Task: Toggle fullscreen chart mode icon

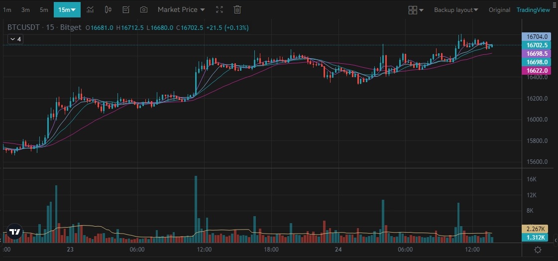Action: (x=220, y=9)
